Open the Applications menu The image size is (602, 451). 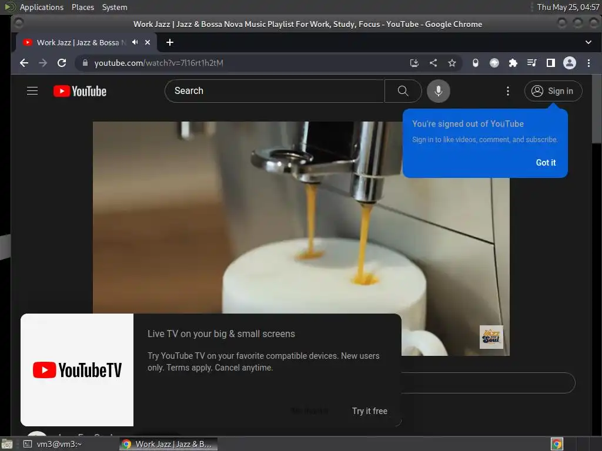pyautogui.click(x=42, y=7)
